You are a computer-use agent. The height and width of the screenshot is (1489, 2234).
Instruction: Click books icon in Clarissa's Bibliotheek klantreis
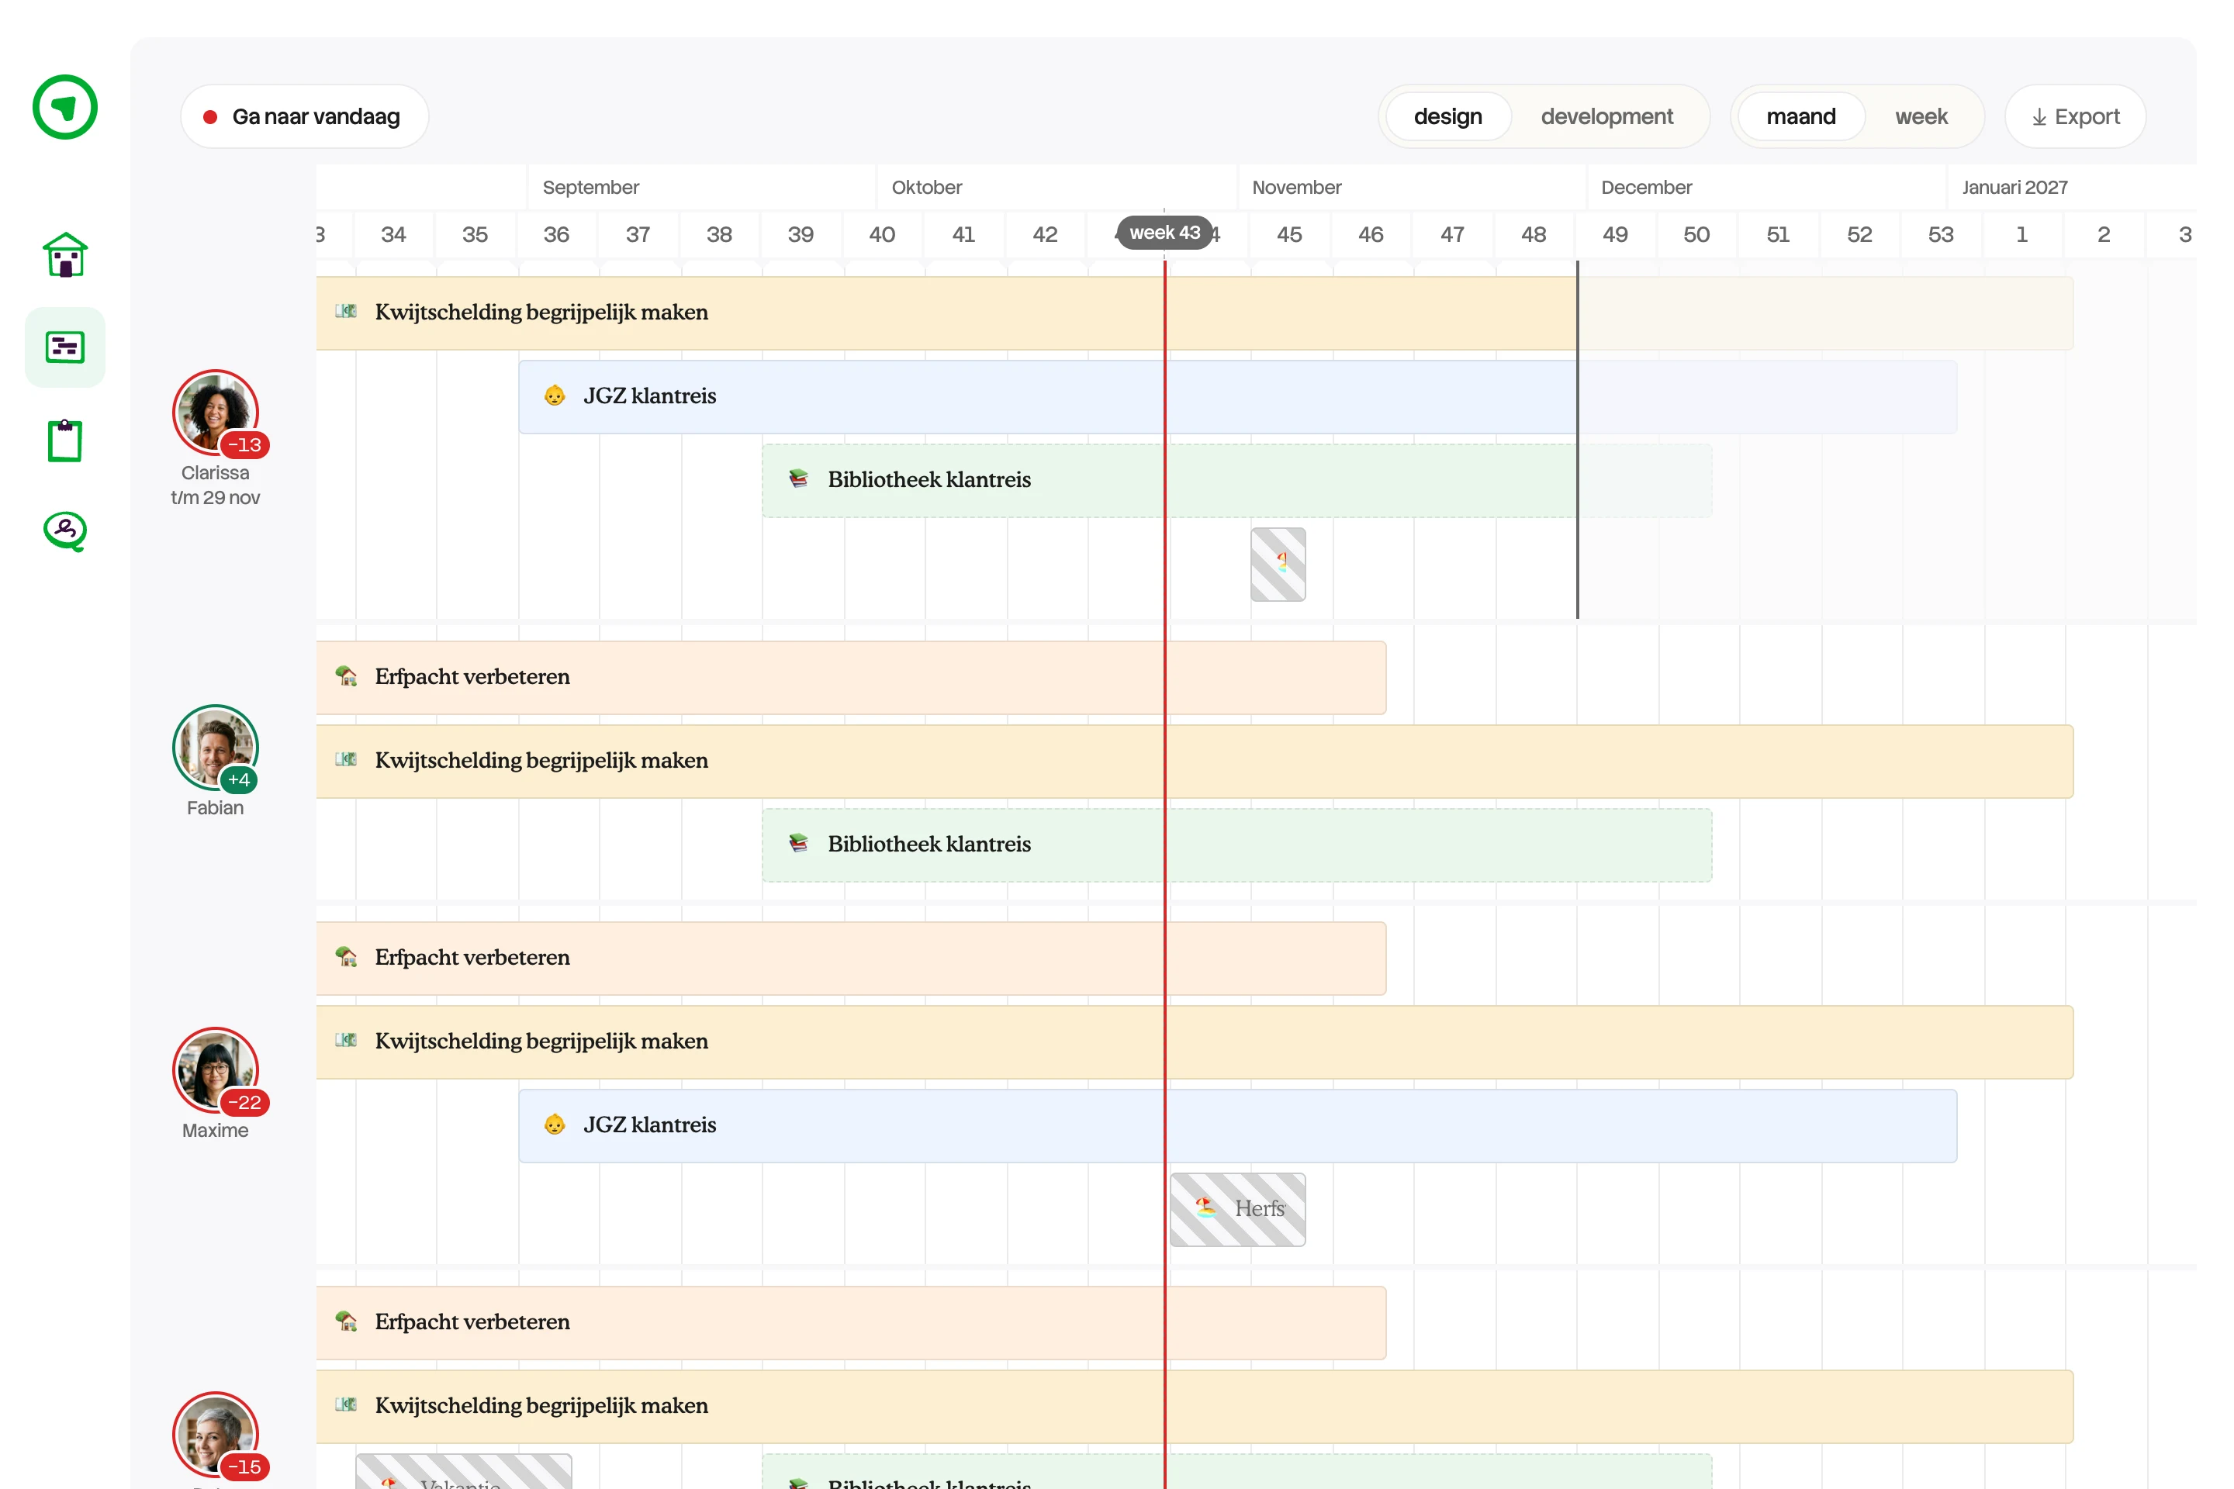coord(799,478)
